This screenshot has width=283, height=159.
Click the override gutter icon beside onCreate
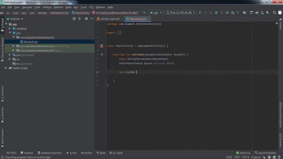tap(102, 54)
